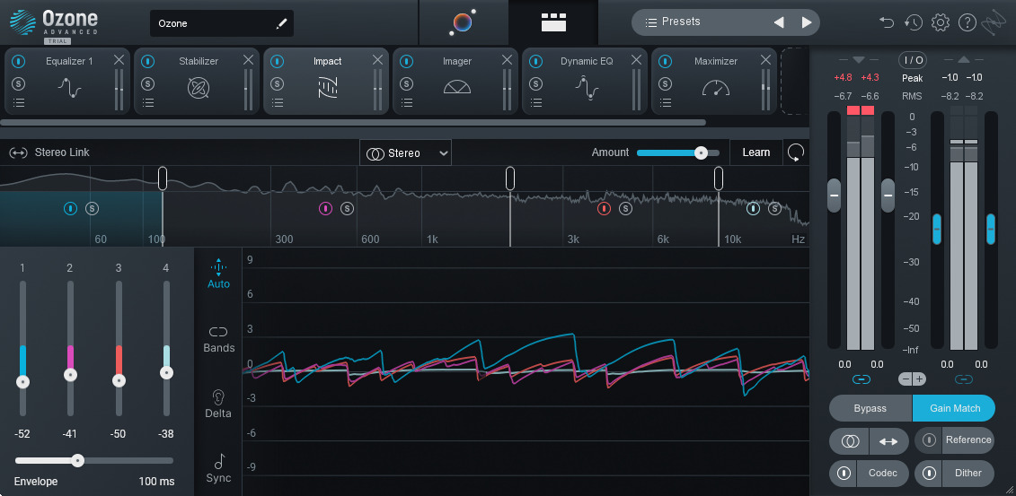This screenshot has height=496, width=1016.
Task: Open the Master Assistant orb icon
Action: click(x=463, y=22)
